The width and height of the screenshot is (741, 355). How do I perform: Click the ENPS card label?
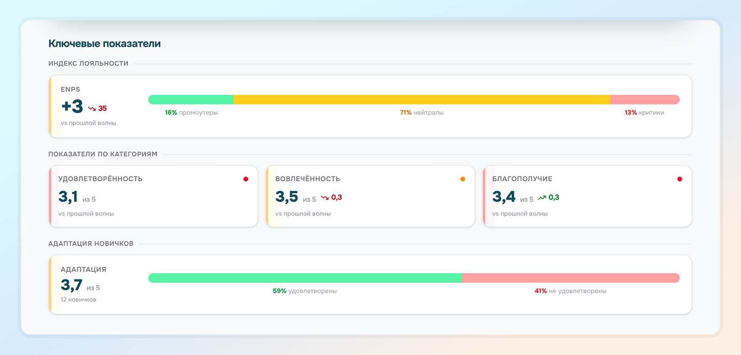click(70, 89)
